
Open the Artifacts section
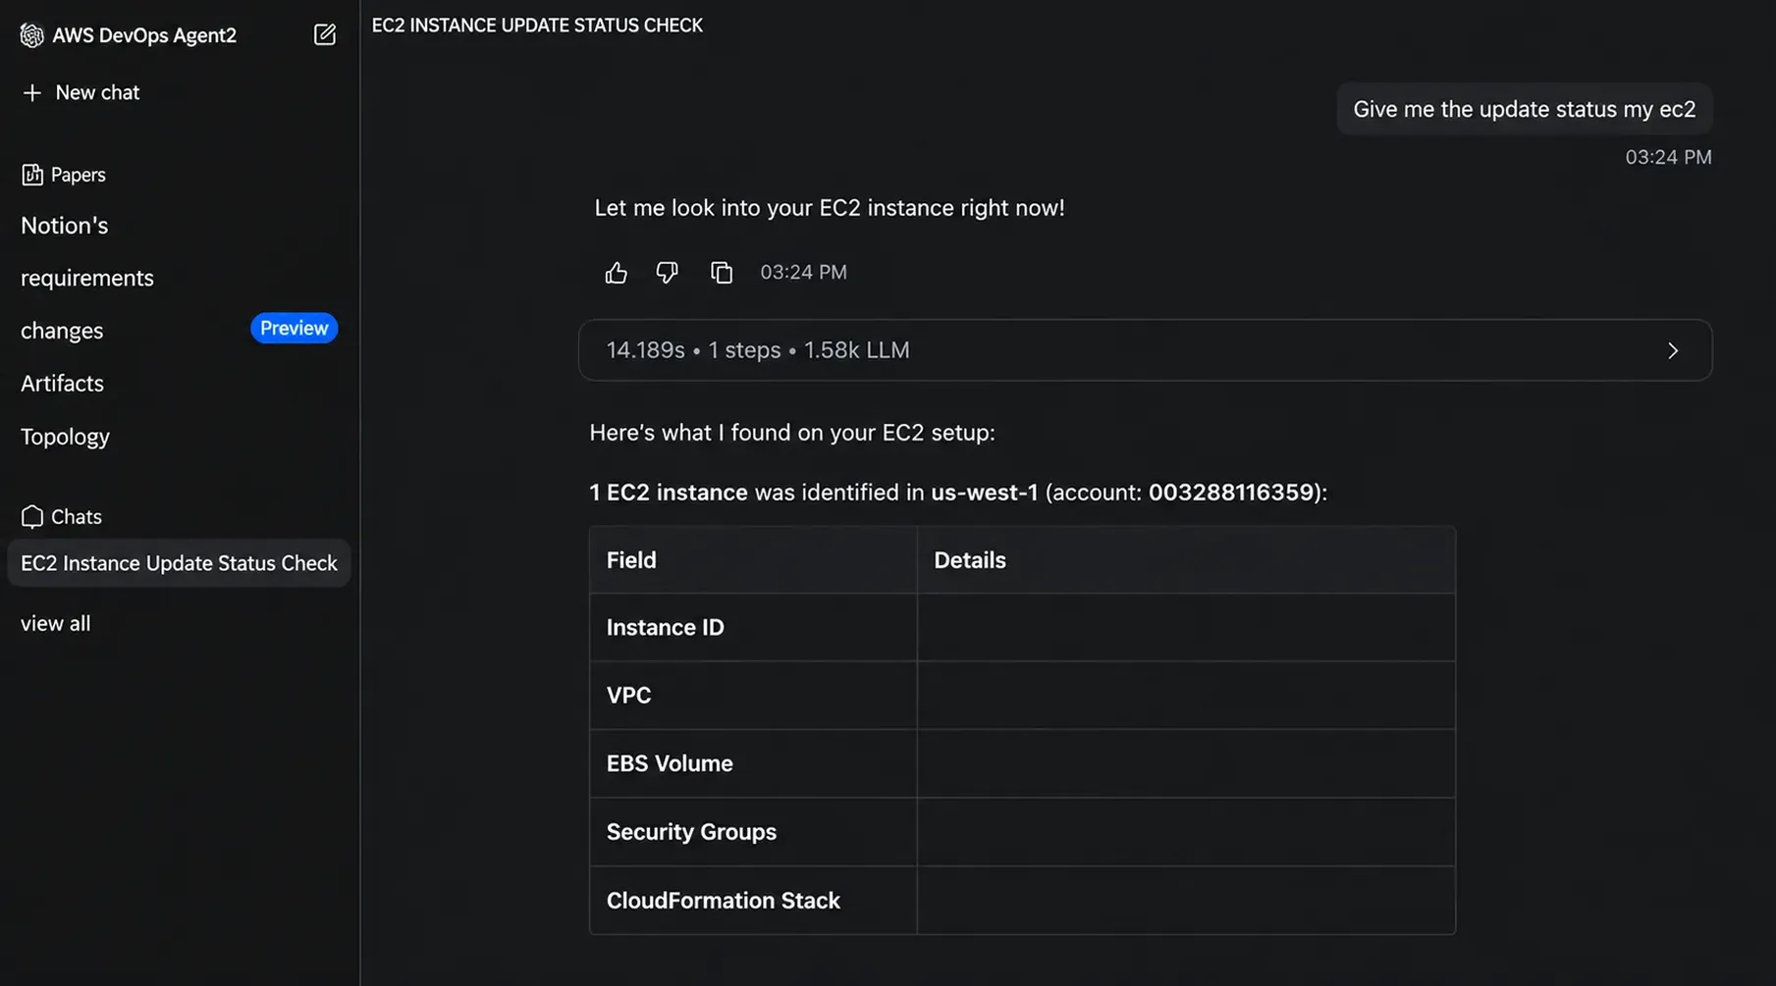62,384
